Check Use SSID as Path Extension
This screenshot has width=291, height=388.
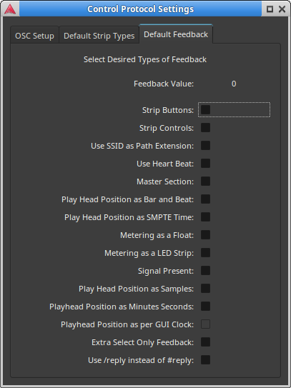point(205,146)
